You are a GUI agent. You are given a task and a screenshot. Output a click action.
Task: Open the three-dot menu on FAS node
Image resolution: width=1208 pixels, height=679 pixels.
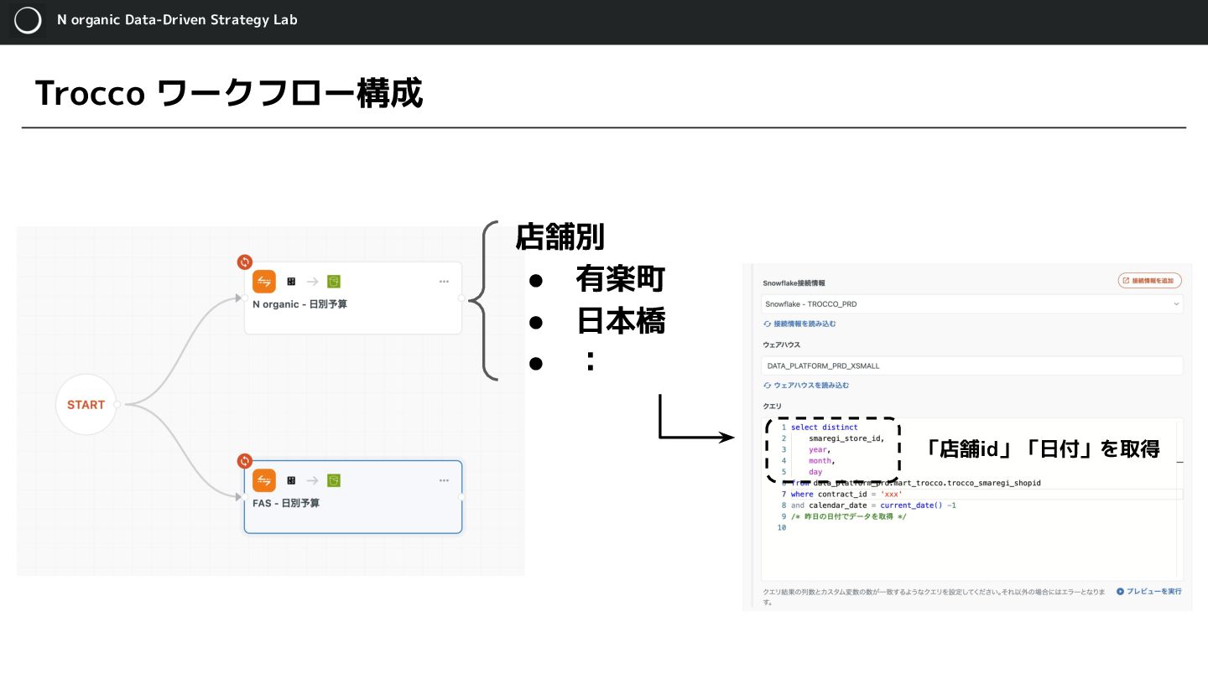click(444, 480)
